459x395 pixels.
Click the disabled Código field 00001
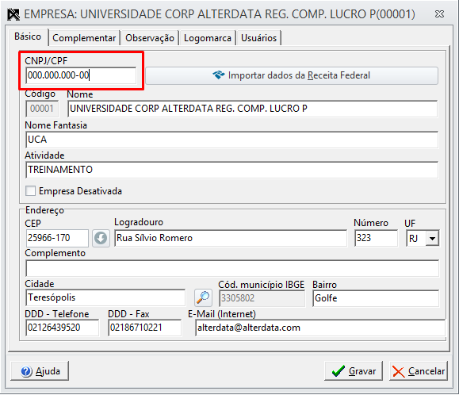(x=42, y=109)
